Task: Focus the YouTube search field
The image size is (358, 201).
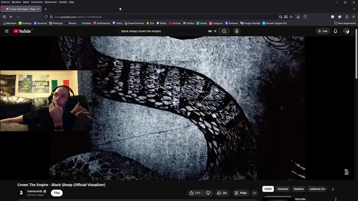Action: click(x=164, y=31)
